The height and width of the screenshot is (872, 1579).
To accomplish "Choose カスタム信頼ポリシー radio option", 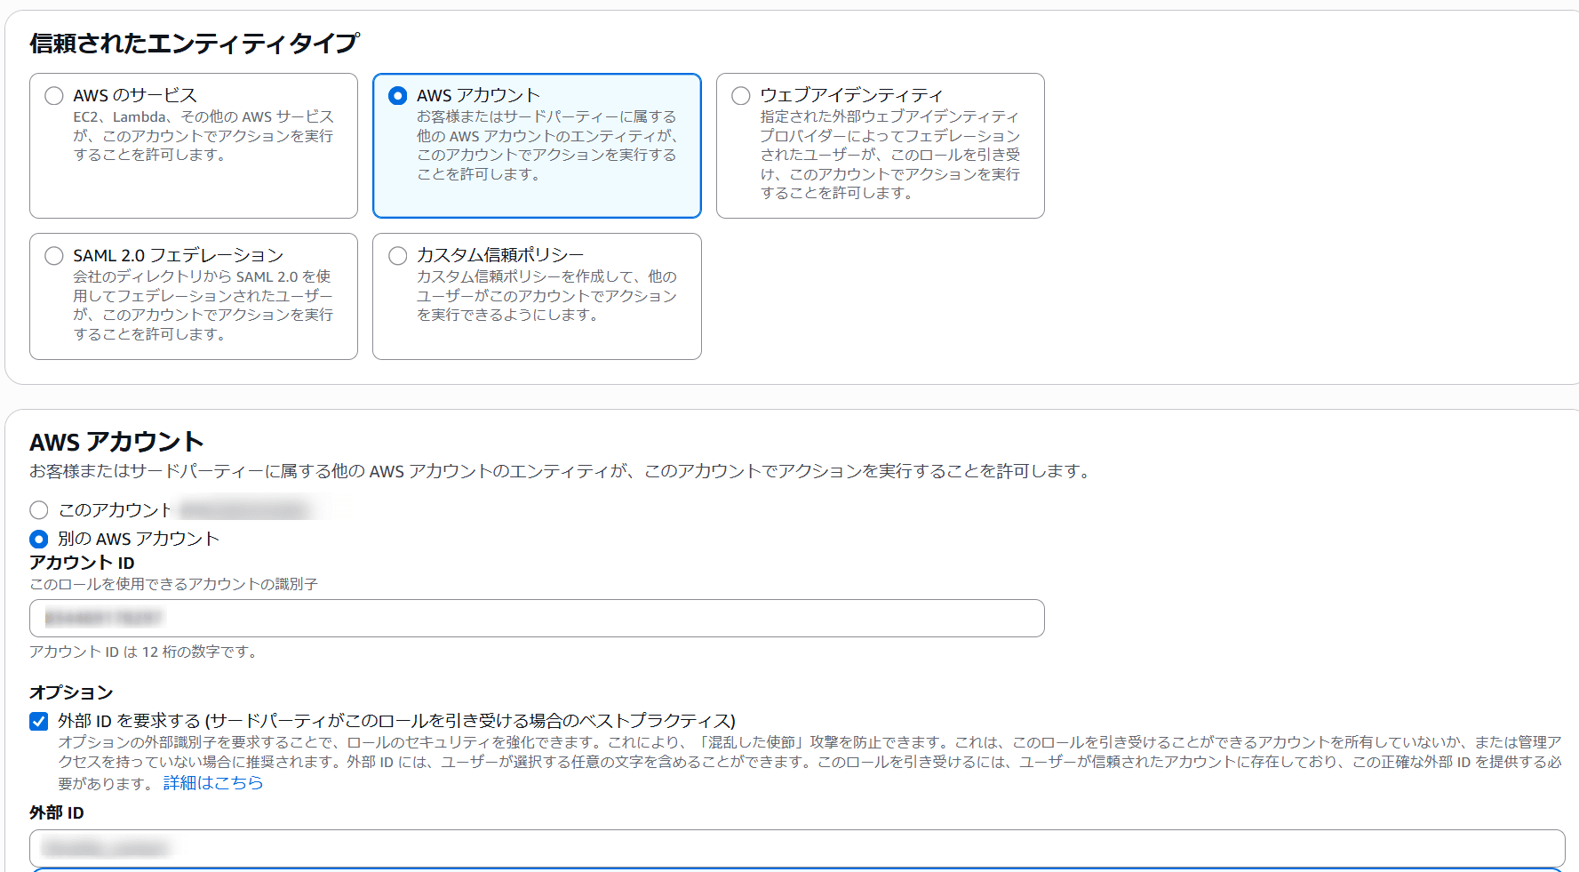I will [x=398, y=256].
